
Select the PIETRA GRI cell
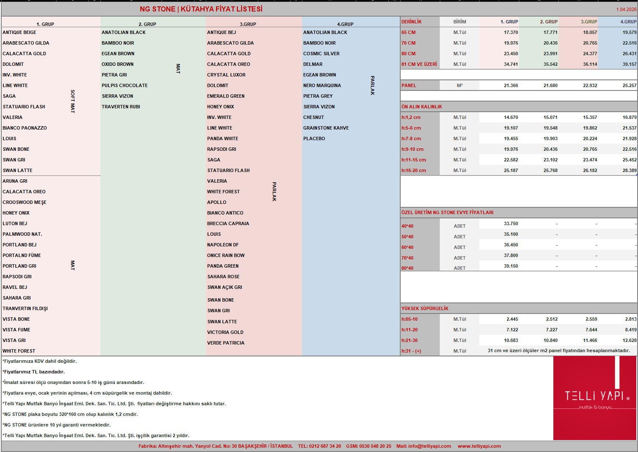(114, 75)
